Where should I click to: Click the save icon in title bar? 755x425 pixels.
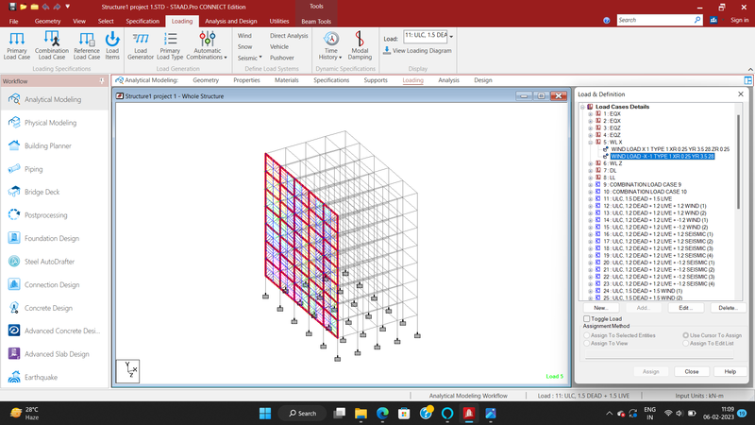click(x=12, y=7)
